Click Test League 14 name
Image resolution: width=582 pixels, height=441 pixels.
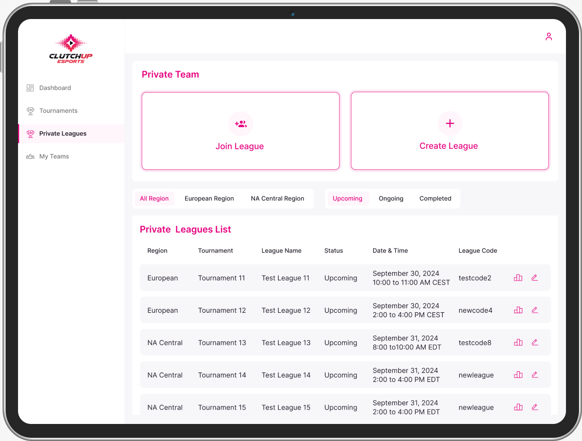pos(286,375)
